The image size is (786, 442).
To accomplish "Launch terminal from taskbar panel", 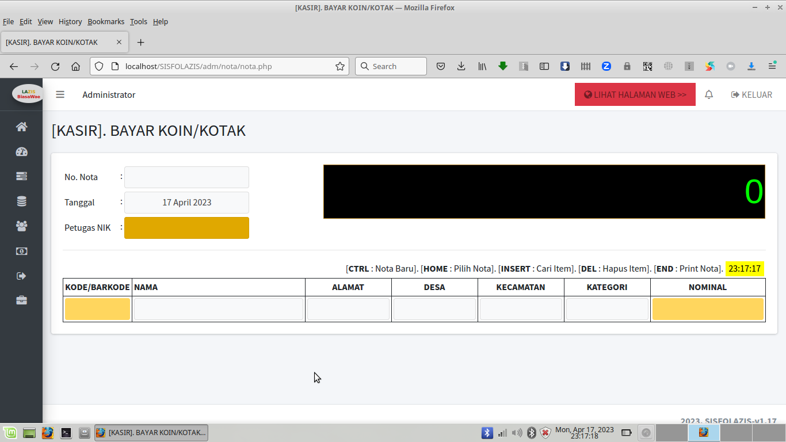I will tap(66, 432).
